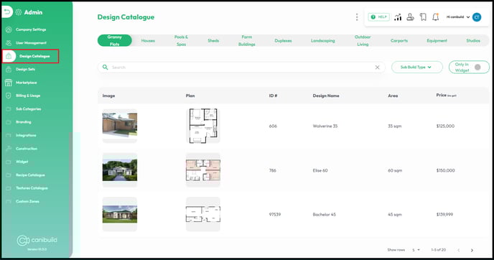Screen dimensions: 494x260
Task: Select the Granny Flats tab
Action: pyautogui.click(x=115, y=41)
